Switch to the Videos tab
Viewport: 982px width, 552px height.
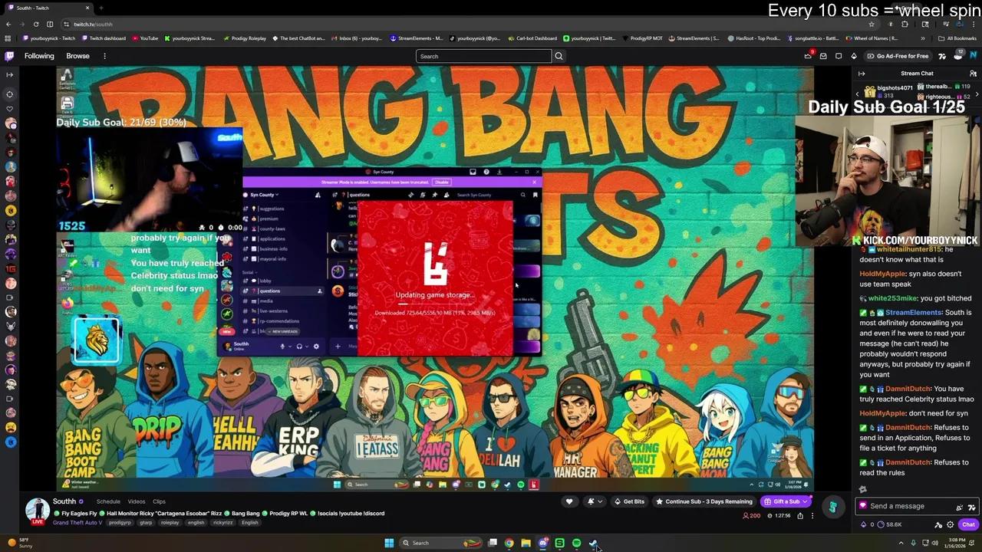(136, 501)
